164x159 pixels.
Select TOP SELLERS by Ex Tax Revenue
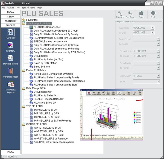click(52, 121)
